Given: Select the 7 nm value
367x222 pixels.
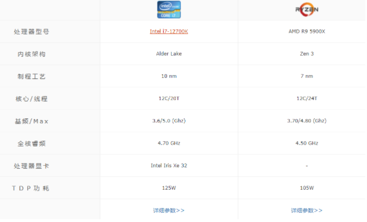Looking at the screenshot, I should 307,76.
